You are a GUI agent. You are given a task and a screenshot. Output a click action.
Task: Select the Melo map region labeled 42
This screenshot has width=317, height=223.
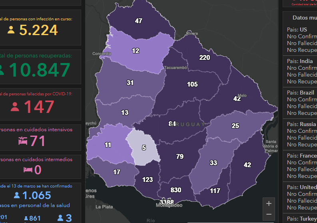point(237,99)
